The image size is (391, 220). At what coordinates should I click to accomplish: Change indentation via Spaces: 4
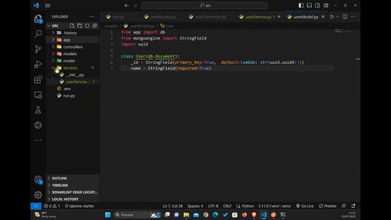(195, 206)
